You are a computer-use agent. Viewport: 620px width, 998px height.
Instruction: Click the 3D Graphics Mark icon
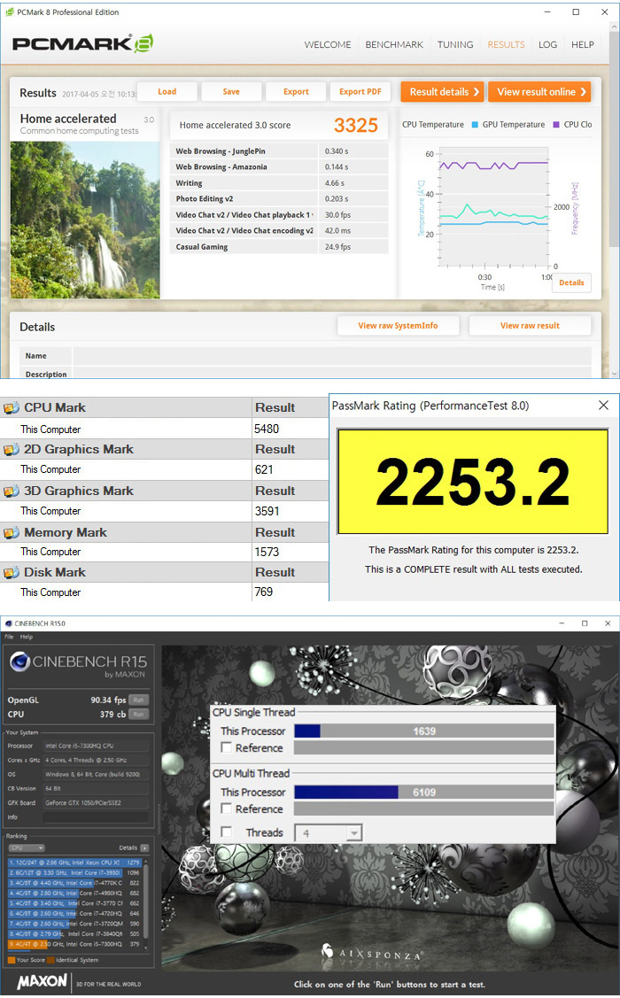coord(12,491)
